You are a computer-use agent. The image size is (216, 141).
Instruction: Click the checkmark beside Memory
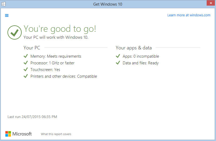26,56
